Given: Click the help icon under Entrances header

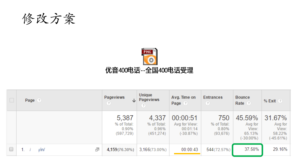Looking at the screenshot, I should tap(207, 103).
